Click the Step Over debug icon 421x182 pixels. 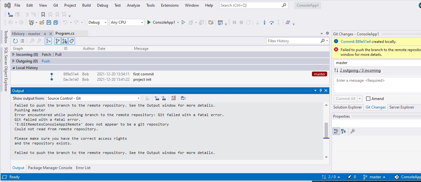click(271, 22)
